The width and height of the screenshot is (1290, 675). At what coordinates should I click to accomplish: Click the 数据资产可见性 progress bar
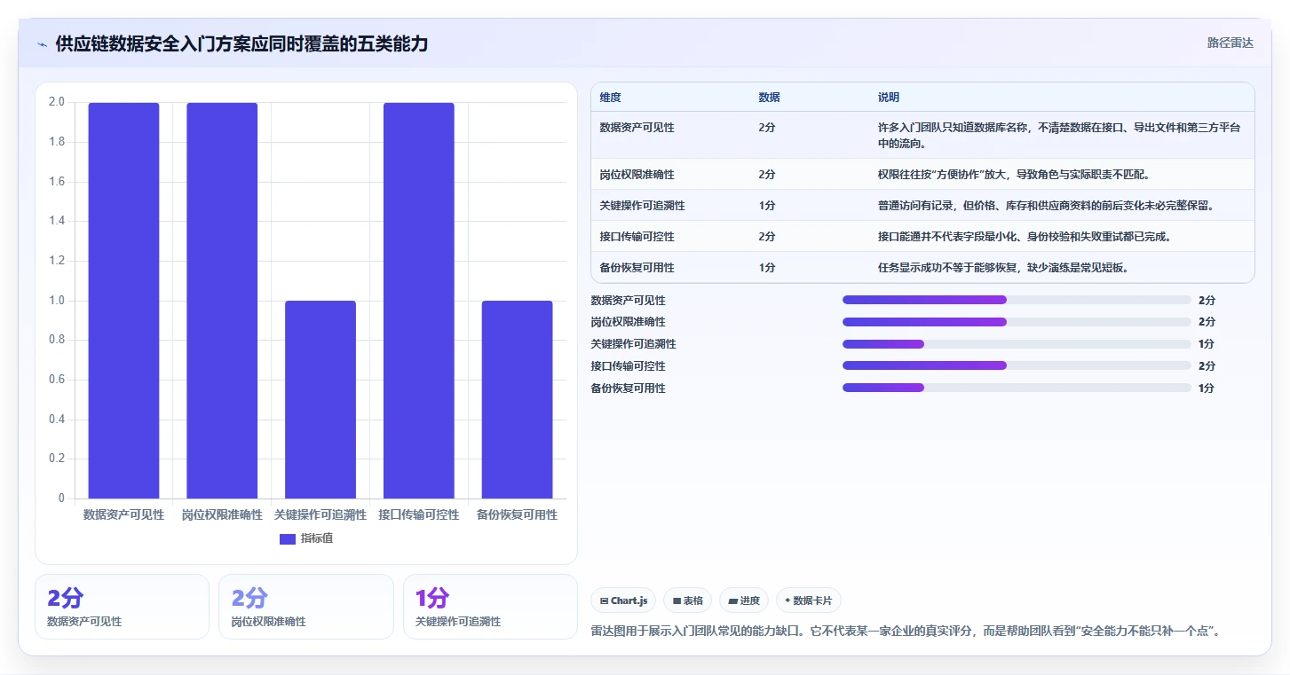pos(1017,300)
